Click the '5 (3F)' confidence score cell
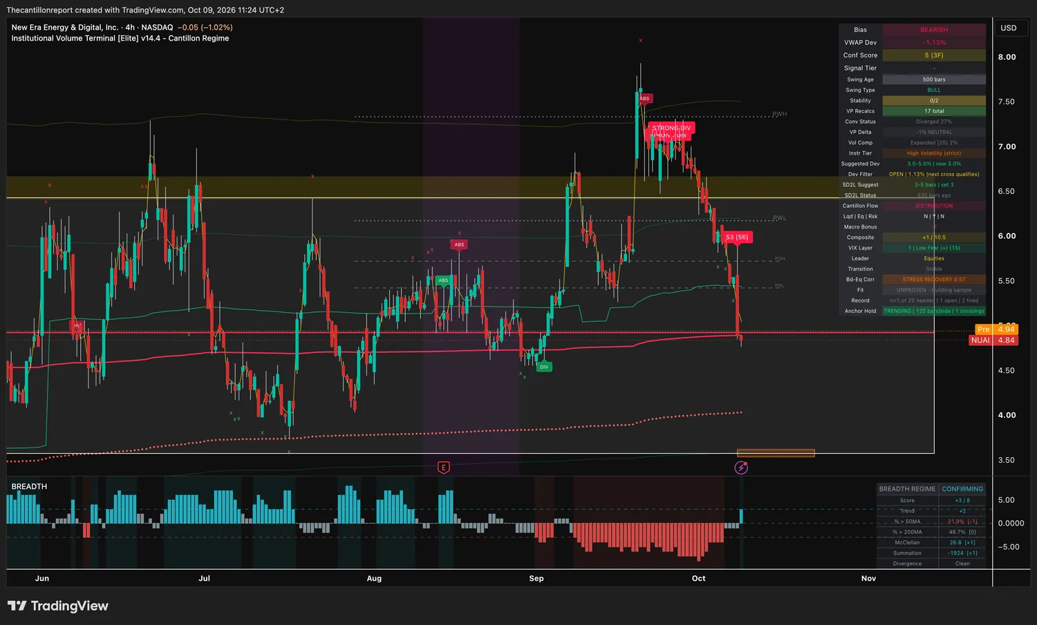Viewport: 1037px width, 625px height. [x=934, y=55]
